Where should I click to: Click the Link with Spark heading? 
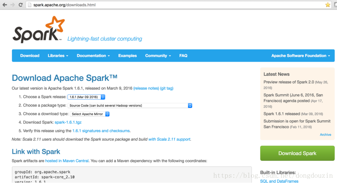click(36, 152)
